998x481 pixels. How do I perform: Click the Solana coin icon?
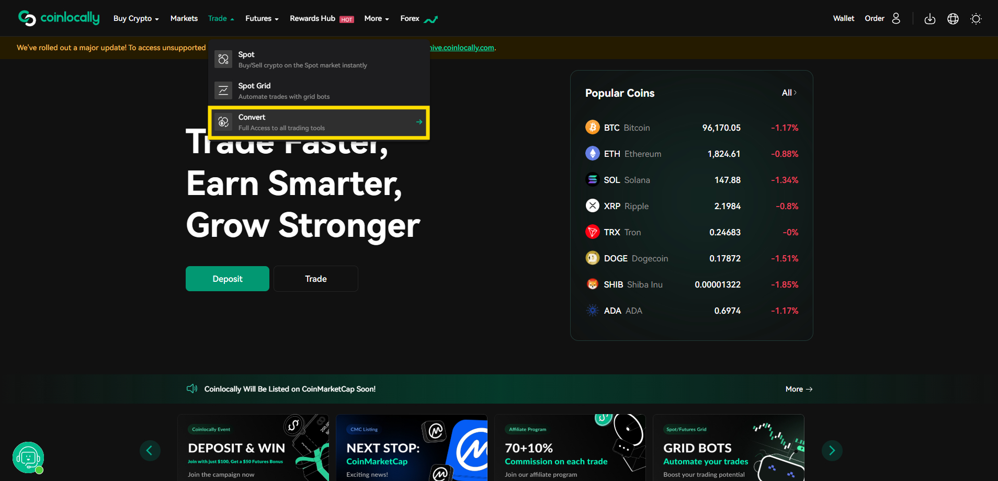[x=593, y=180]
